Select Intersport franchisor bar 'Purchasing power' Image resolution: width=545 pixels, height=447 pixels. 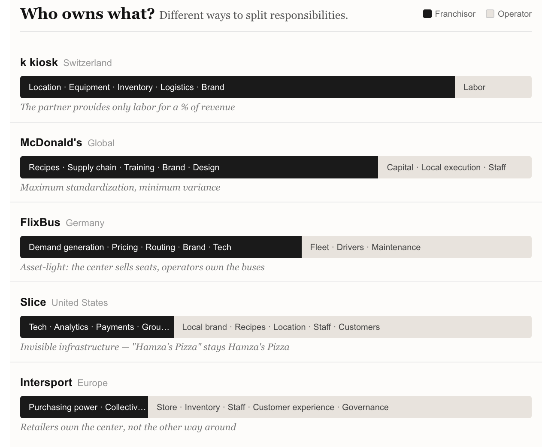pyautogui.click(x=84, y=407)
